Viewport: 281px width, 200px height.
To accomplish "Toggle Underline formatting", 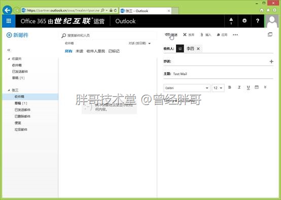I will click(x=248, y=87).
